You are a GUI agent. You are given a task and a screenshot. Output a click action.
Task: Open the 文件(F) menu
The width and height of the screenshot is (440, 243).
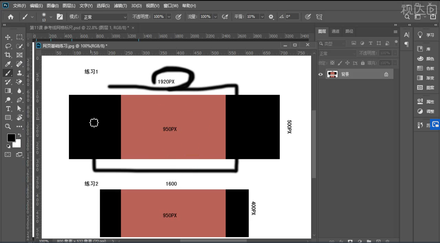[x=19, y=6]
